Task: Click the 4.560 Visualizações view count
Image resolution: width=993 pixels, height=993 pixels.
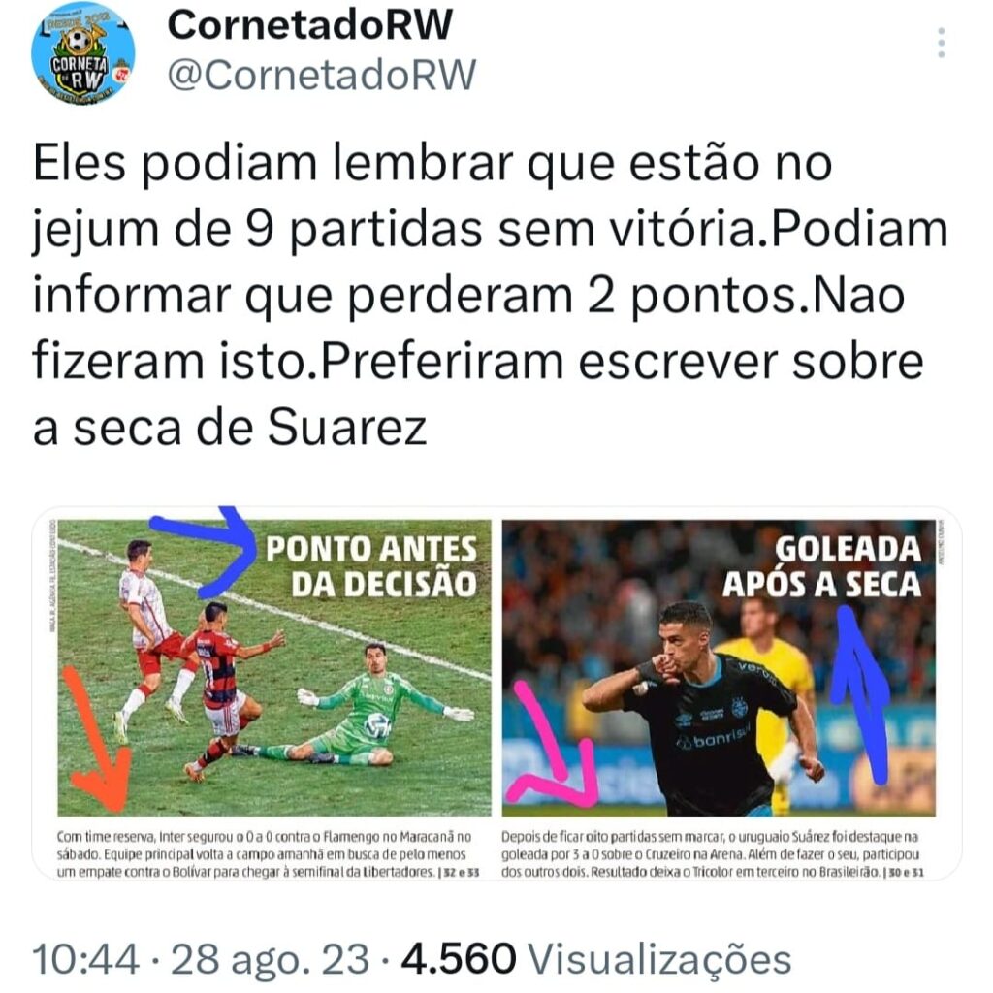Action: [x=596, y=959]
